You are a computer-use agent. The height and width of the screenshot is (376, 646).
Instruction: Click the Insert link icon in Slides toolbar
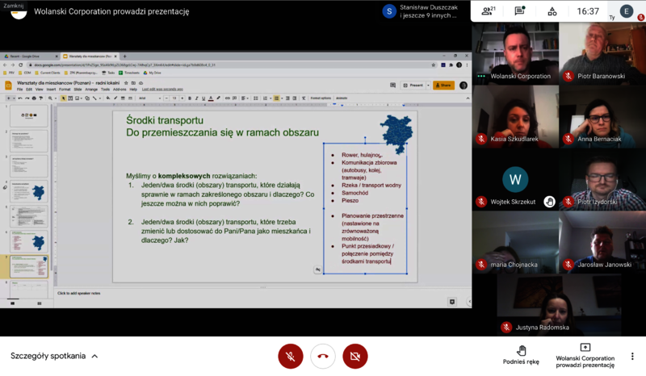228,98
